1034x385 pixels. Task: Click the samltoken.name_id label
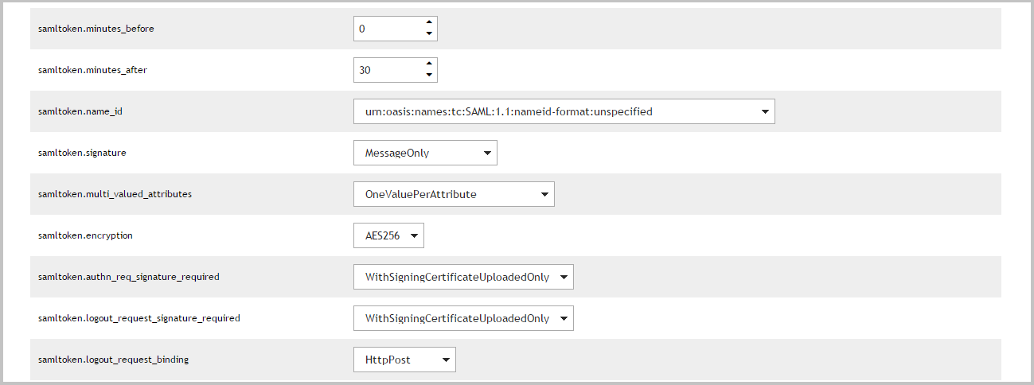(80, 111)
